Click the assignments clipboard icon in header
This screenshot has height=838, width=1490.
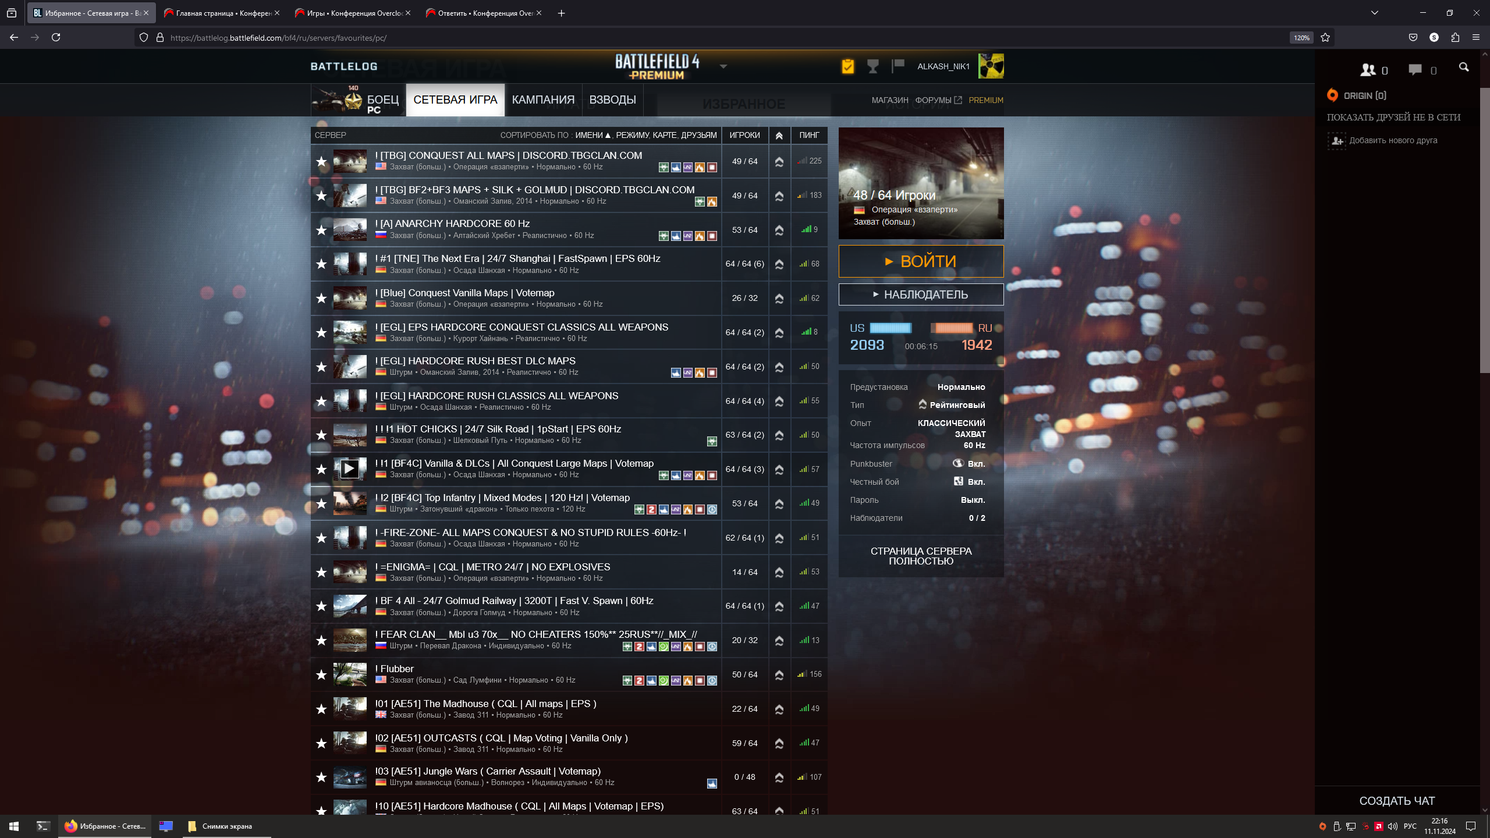click(848, 66)
